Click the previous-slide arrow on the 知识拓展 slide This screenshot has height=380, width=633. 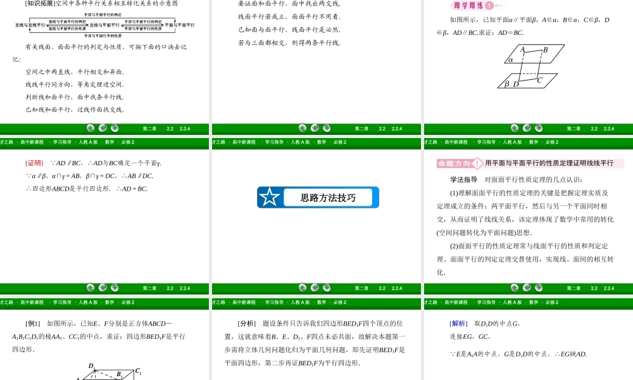91,129
